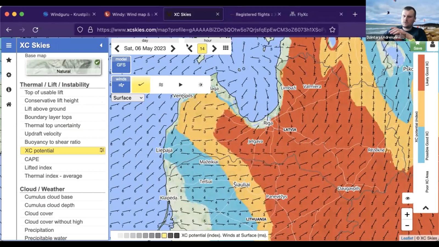Go to previous day arrow
This screenshot has height=247, width=439.
coord(117,49)
